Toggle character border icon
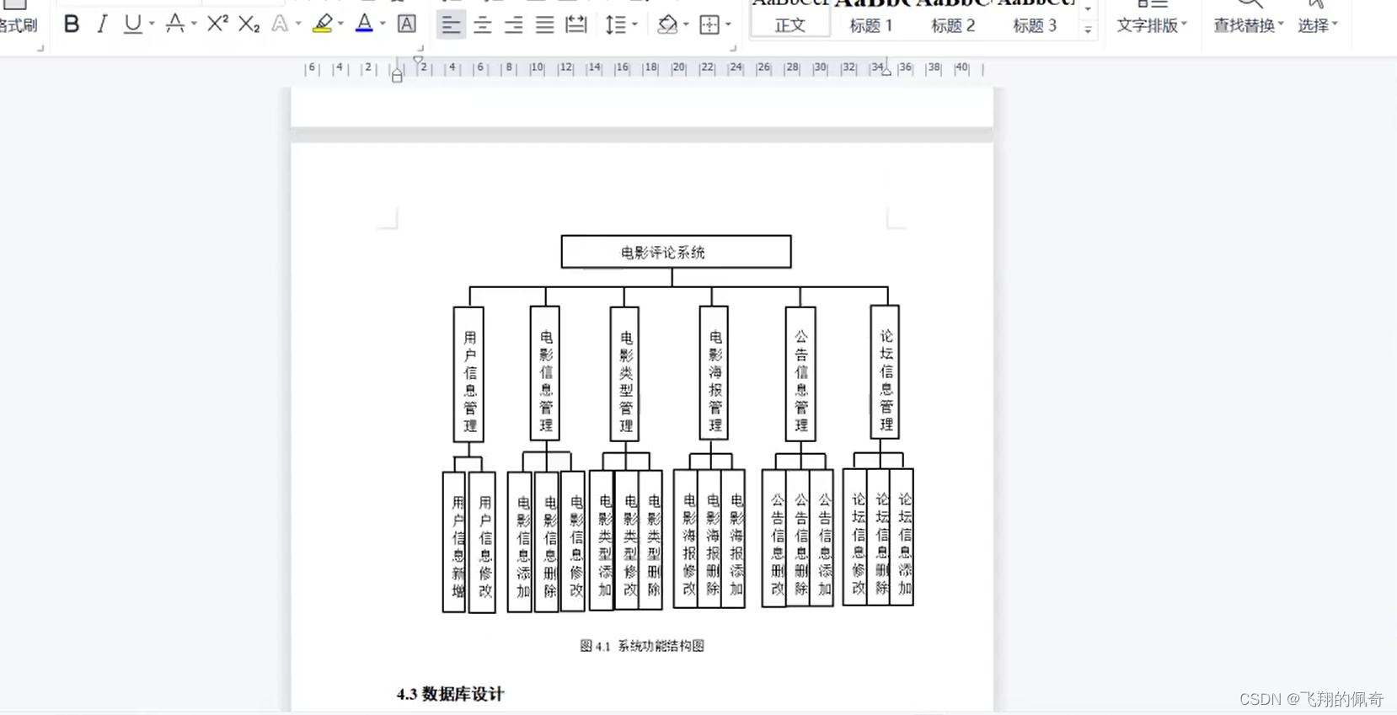Screen dimensions: 1397x715 [406, 24]
